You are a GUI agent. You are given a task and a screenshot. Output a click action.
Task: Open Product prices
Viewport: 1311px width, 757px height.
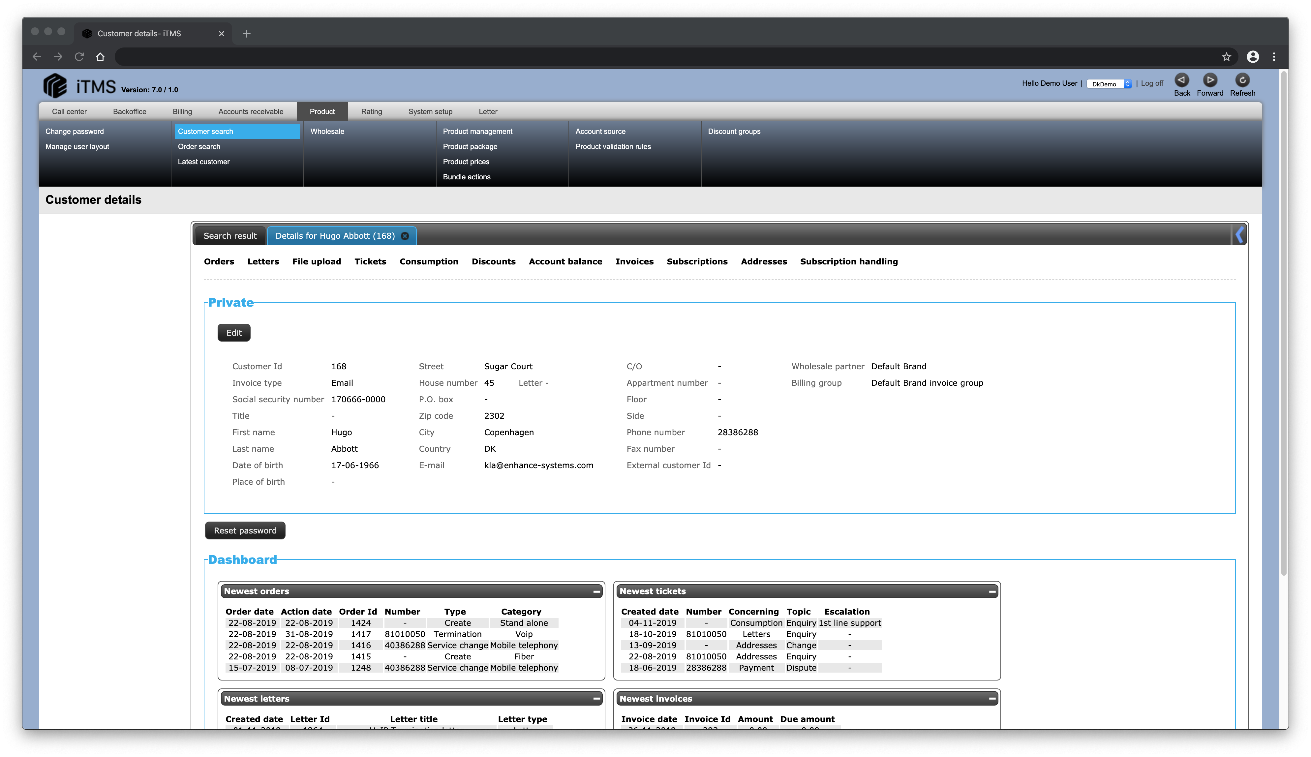point(466,162)
